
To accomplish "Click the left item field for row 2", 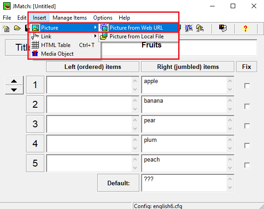I will pos(93,104).
